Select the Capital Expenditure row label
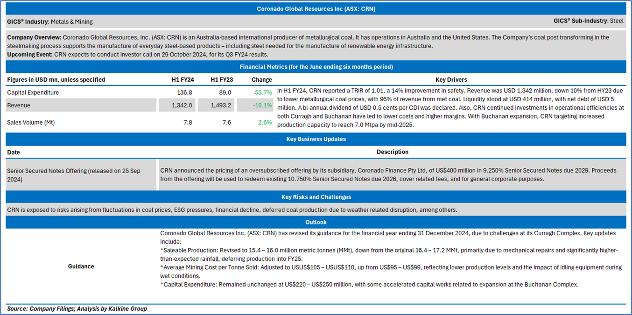Screen dimensions: 632x315 tap(33, 92)
